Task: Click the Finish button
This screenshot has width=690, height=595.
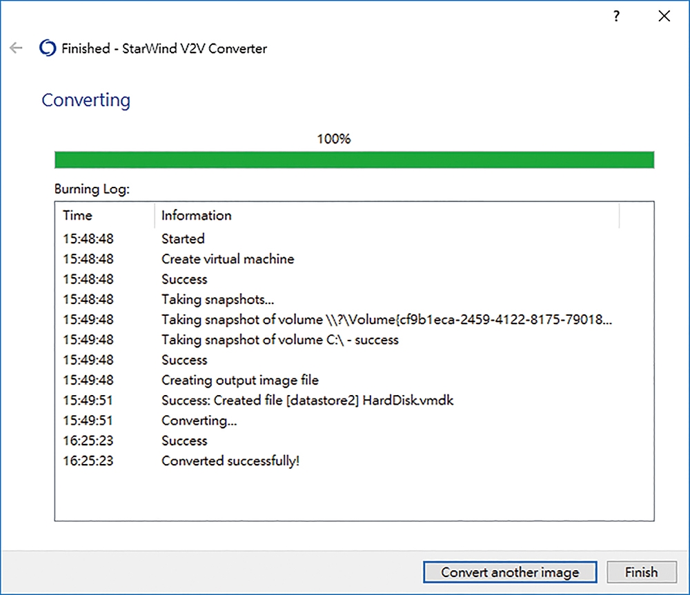Action: 642,572
